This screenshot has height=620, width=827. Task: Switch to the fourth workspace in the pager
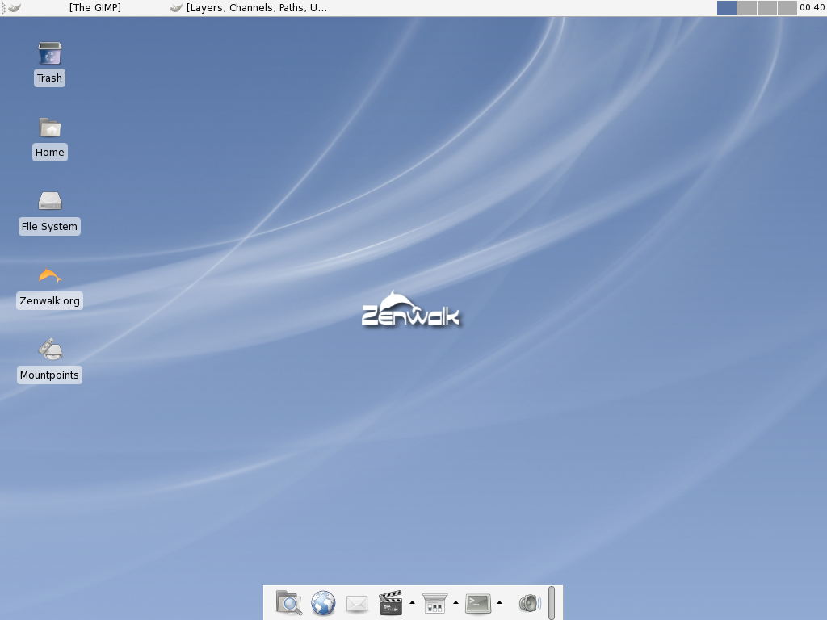click(x=787, y=8)
